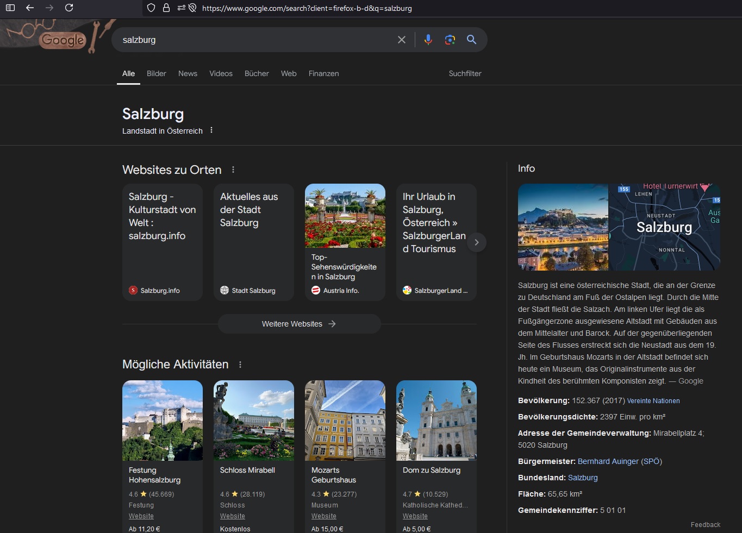Open the Suchfilter options
Screen dimensions: 742x533
pyautogui.click(x=465, y=73)
